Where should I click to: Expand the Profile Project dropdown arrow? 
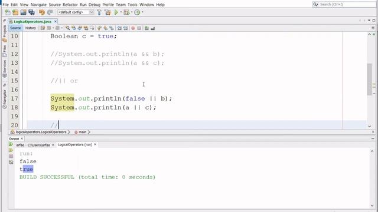pyautogui.click(x=142, y=12)
